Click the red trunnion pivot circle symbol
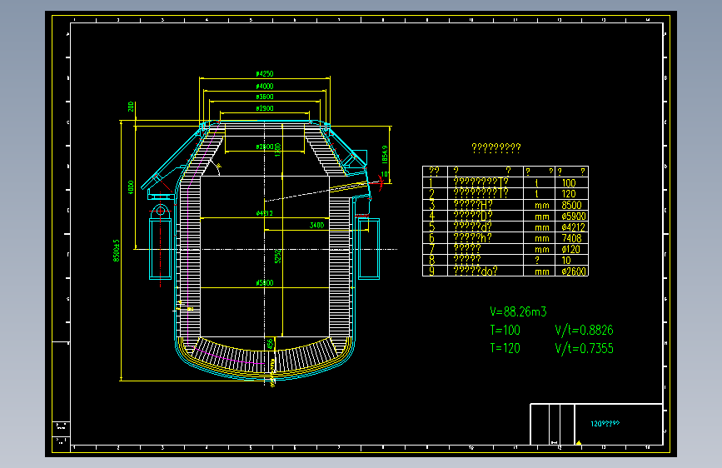The height and width of the screenshot is (468, 722). (160, 211)
